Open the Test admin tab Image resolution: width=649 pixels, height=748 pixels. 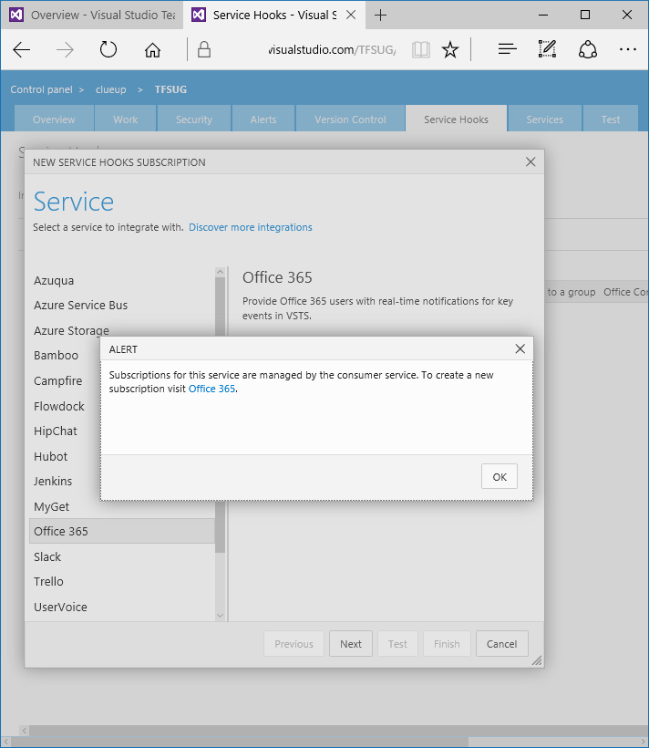pyautogui.click(x=611, y=119)
